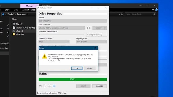
Task: Open Share tab in File Explorer
Action: point(7,10)
